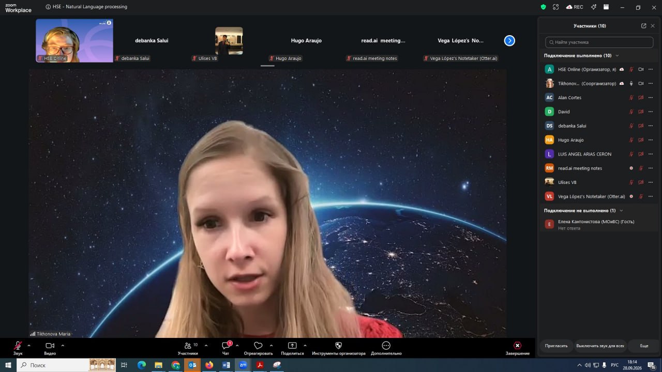Open the view layout icon in title bar
The image size is (662, 372).
pos(606,7)
